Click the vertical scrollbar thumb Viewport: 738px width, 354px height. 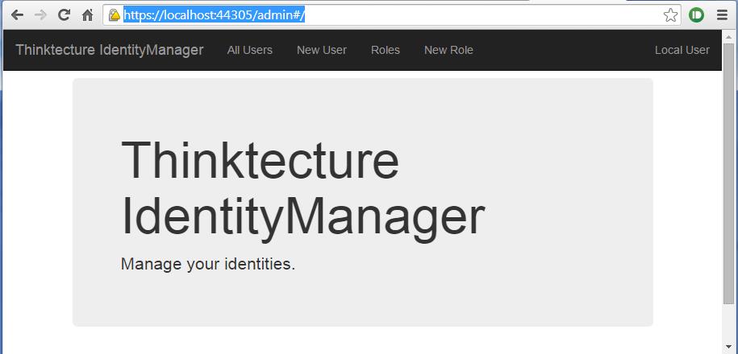[728, 173]
